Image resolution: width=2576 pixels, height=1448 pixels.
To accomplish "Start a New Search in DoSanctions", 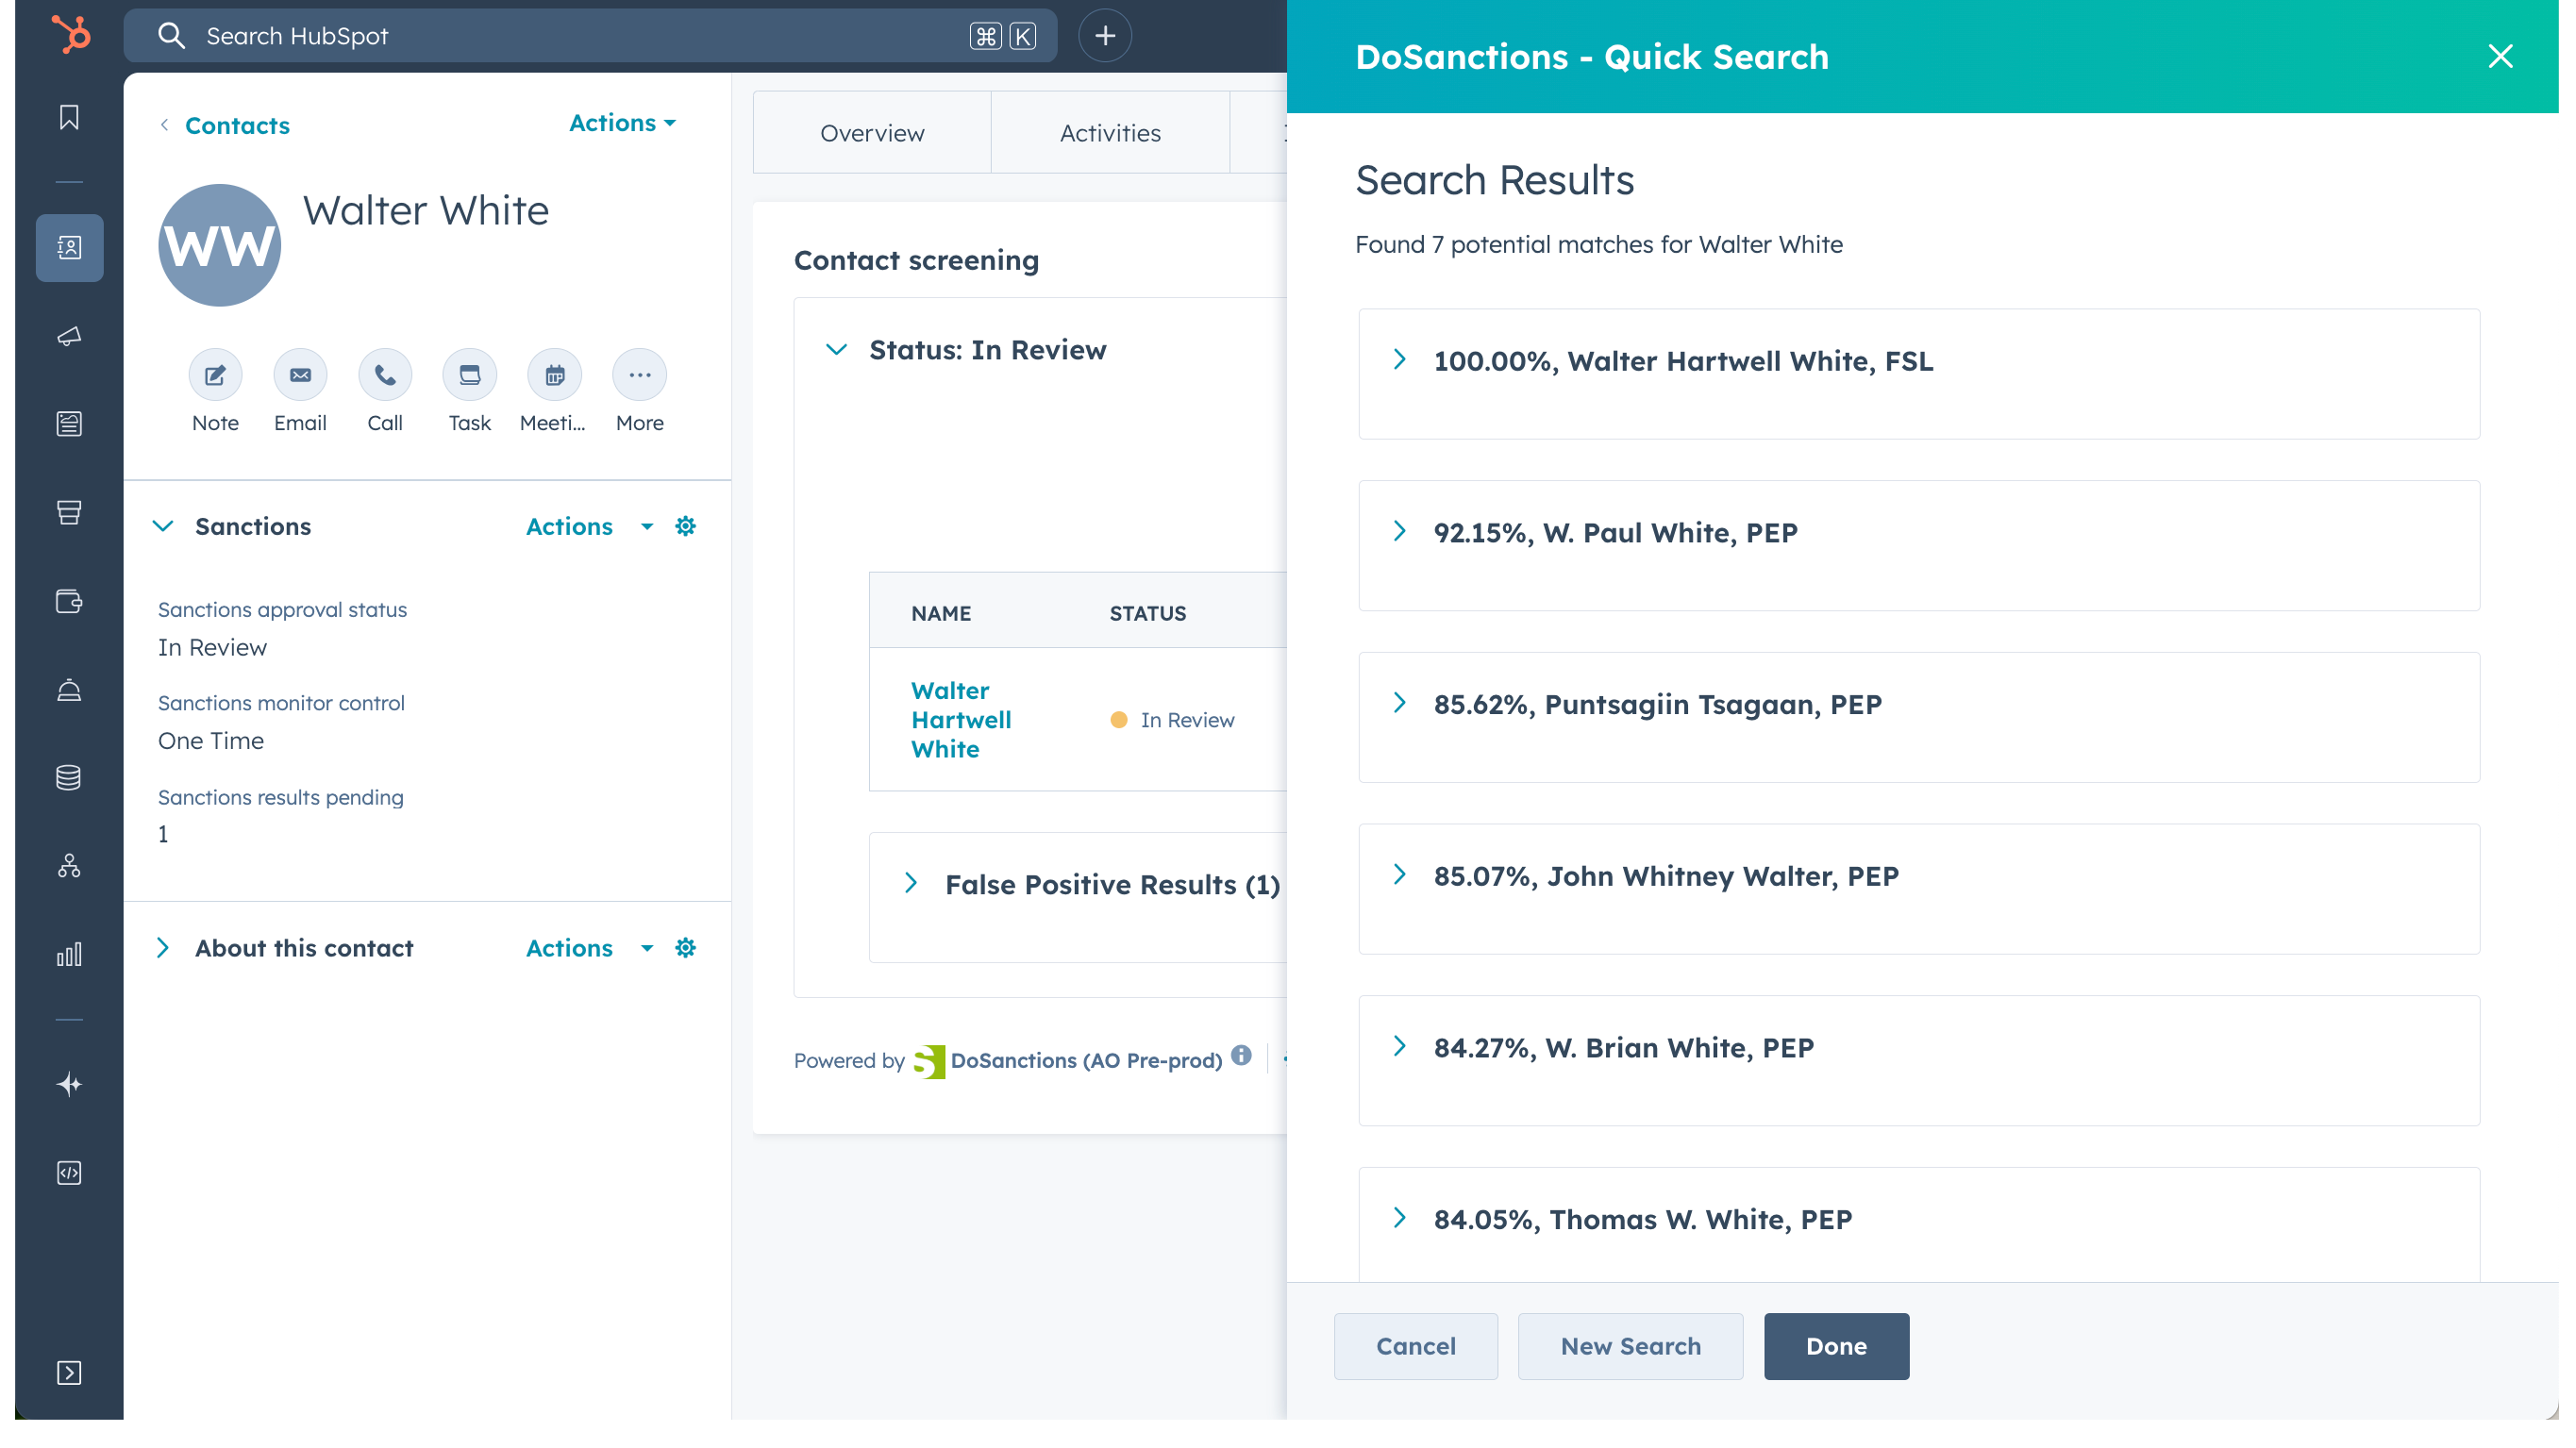I will [x=1630, y=1346].
